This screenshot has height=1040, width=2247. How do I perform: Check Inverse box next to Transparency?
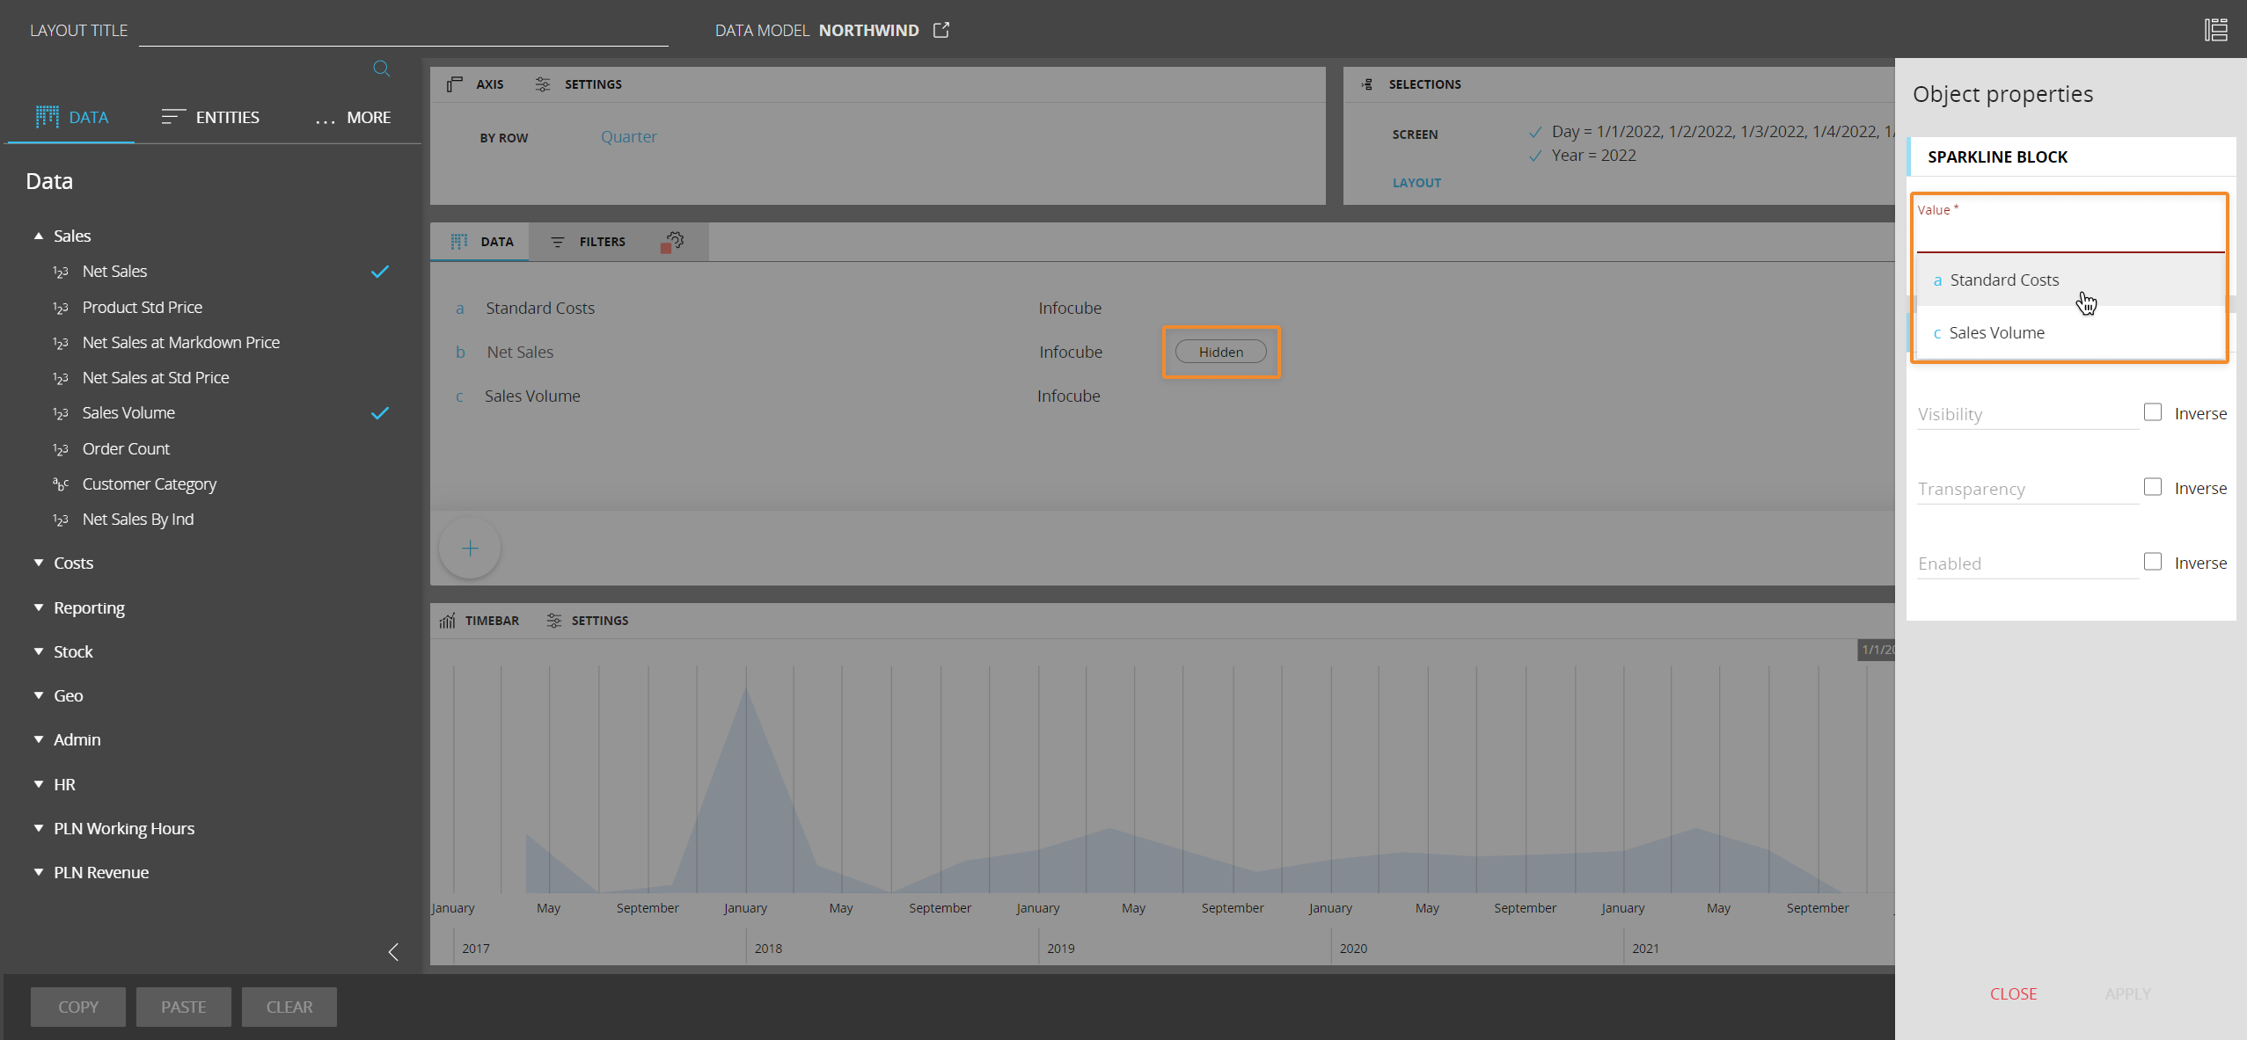[2152, 487]
